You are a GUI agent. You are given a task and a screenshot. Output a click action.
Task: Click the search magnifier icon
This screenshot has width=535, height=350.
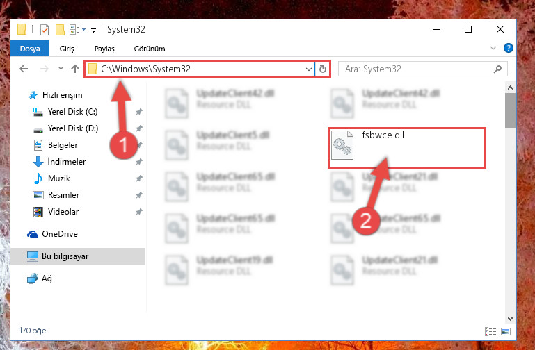pos(498,69)
